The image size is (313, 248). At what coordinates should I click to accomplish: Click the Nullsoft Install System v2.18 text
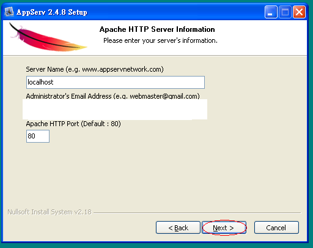click(x=50, y=212)
